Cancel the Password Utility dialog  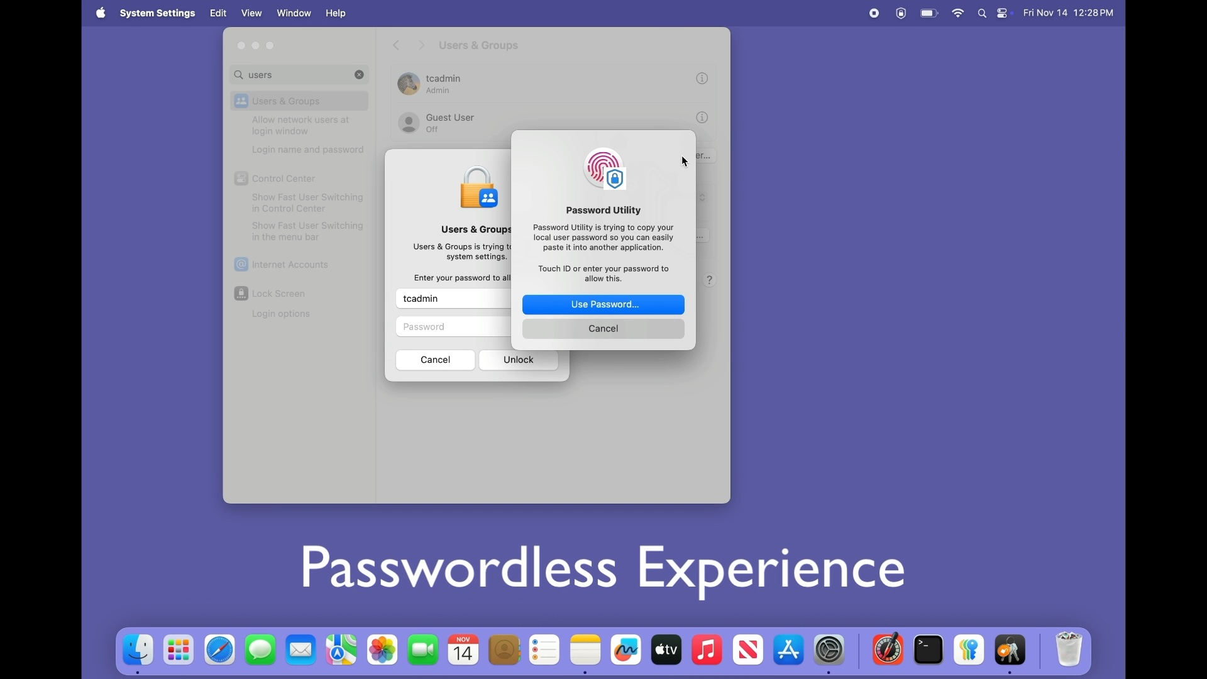pos(603,328)
